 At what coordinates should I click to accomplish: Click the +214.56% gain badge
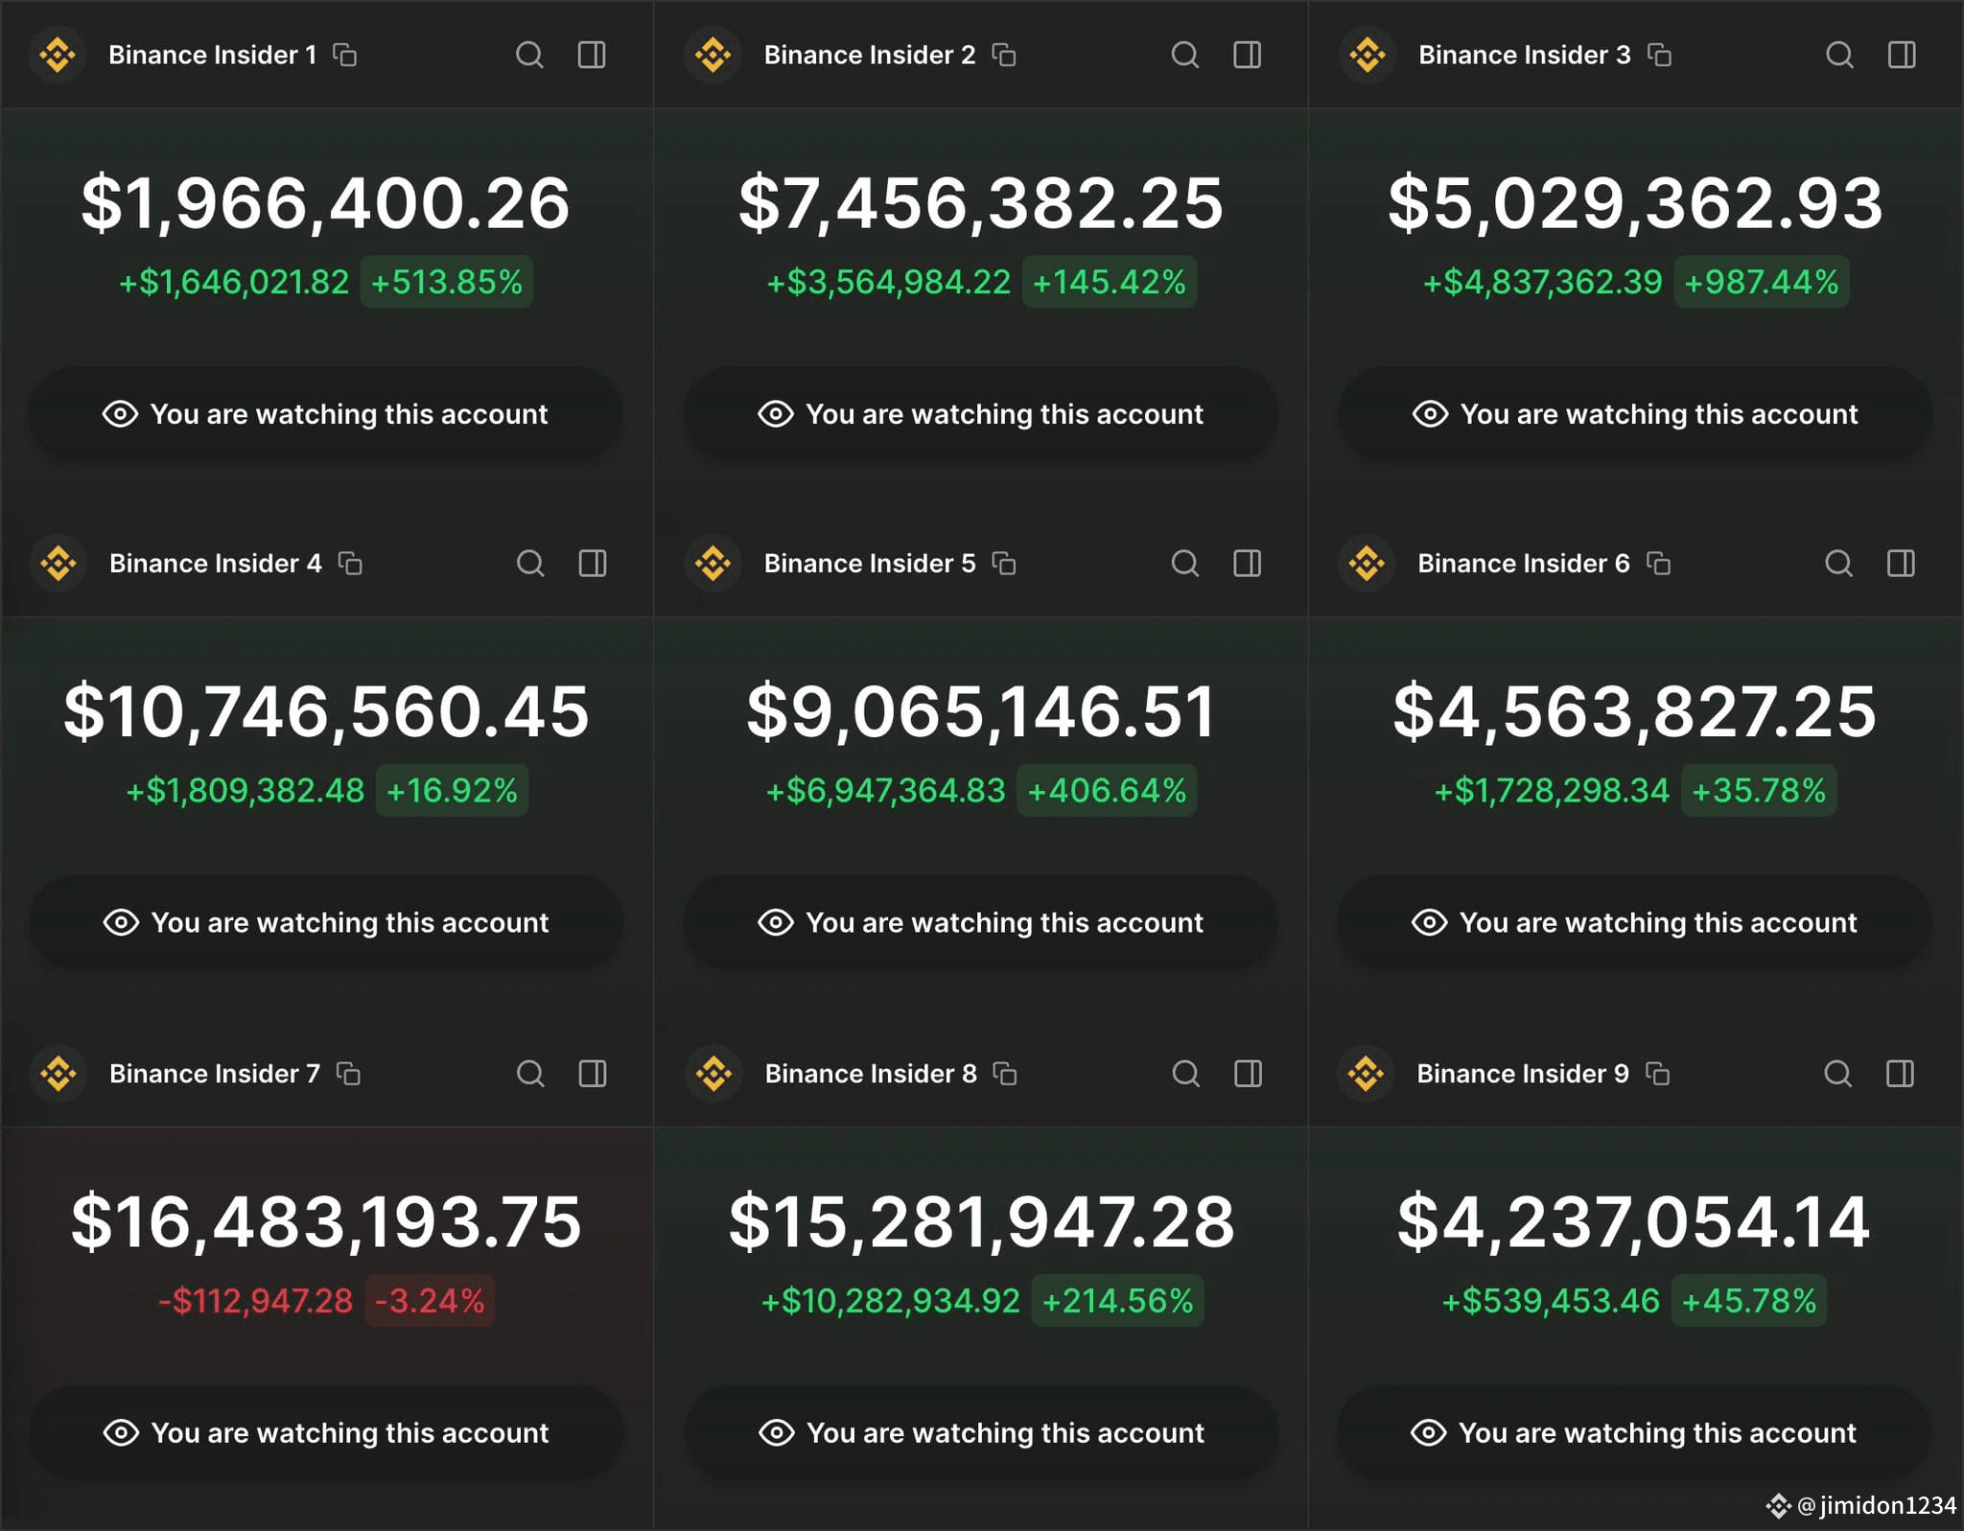click(1118, 1301)
